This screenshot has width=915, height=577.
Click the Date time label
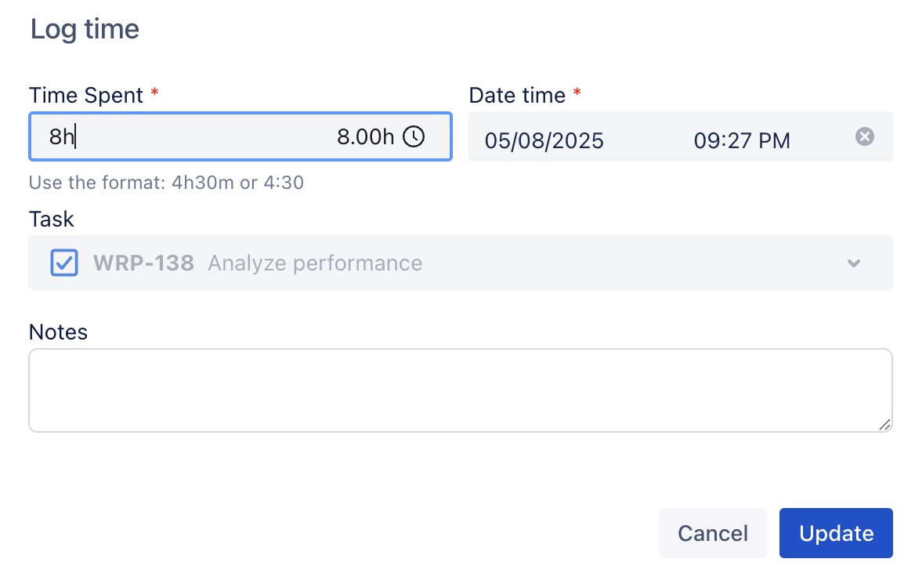click(x=517, y=96)
